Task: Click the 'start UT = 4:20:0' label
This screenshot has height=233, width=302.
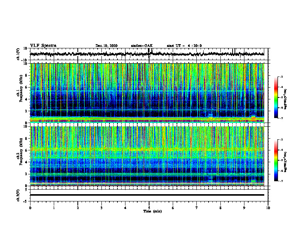Action: tap(184, 46)
